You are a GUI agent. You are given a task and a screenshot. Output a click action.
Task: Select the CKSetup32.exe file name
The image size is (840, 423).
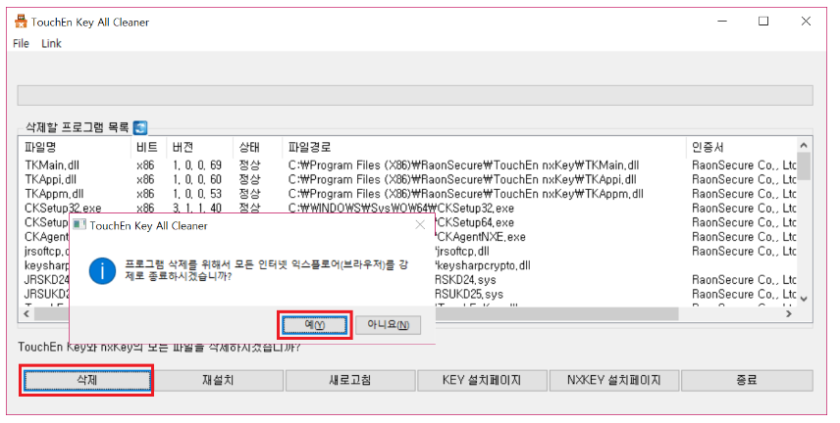click(x=63, y=208)
